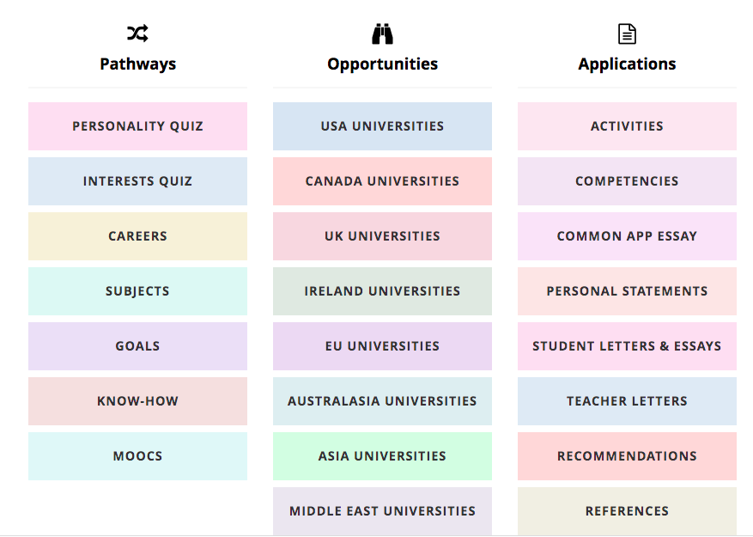Select Ireland Universities tile
Viewport: 753px width, 537px height.
(382, 291)
